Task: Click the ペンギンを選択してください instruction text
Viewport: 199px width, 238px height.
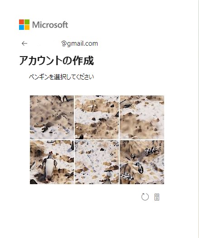Action: [x=61, y=77]
